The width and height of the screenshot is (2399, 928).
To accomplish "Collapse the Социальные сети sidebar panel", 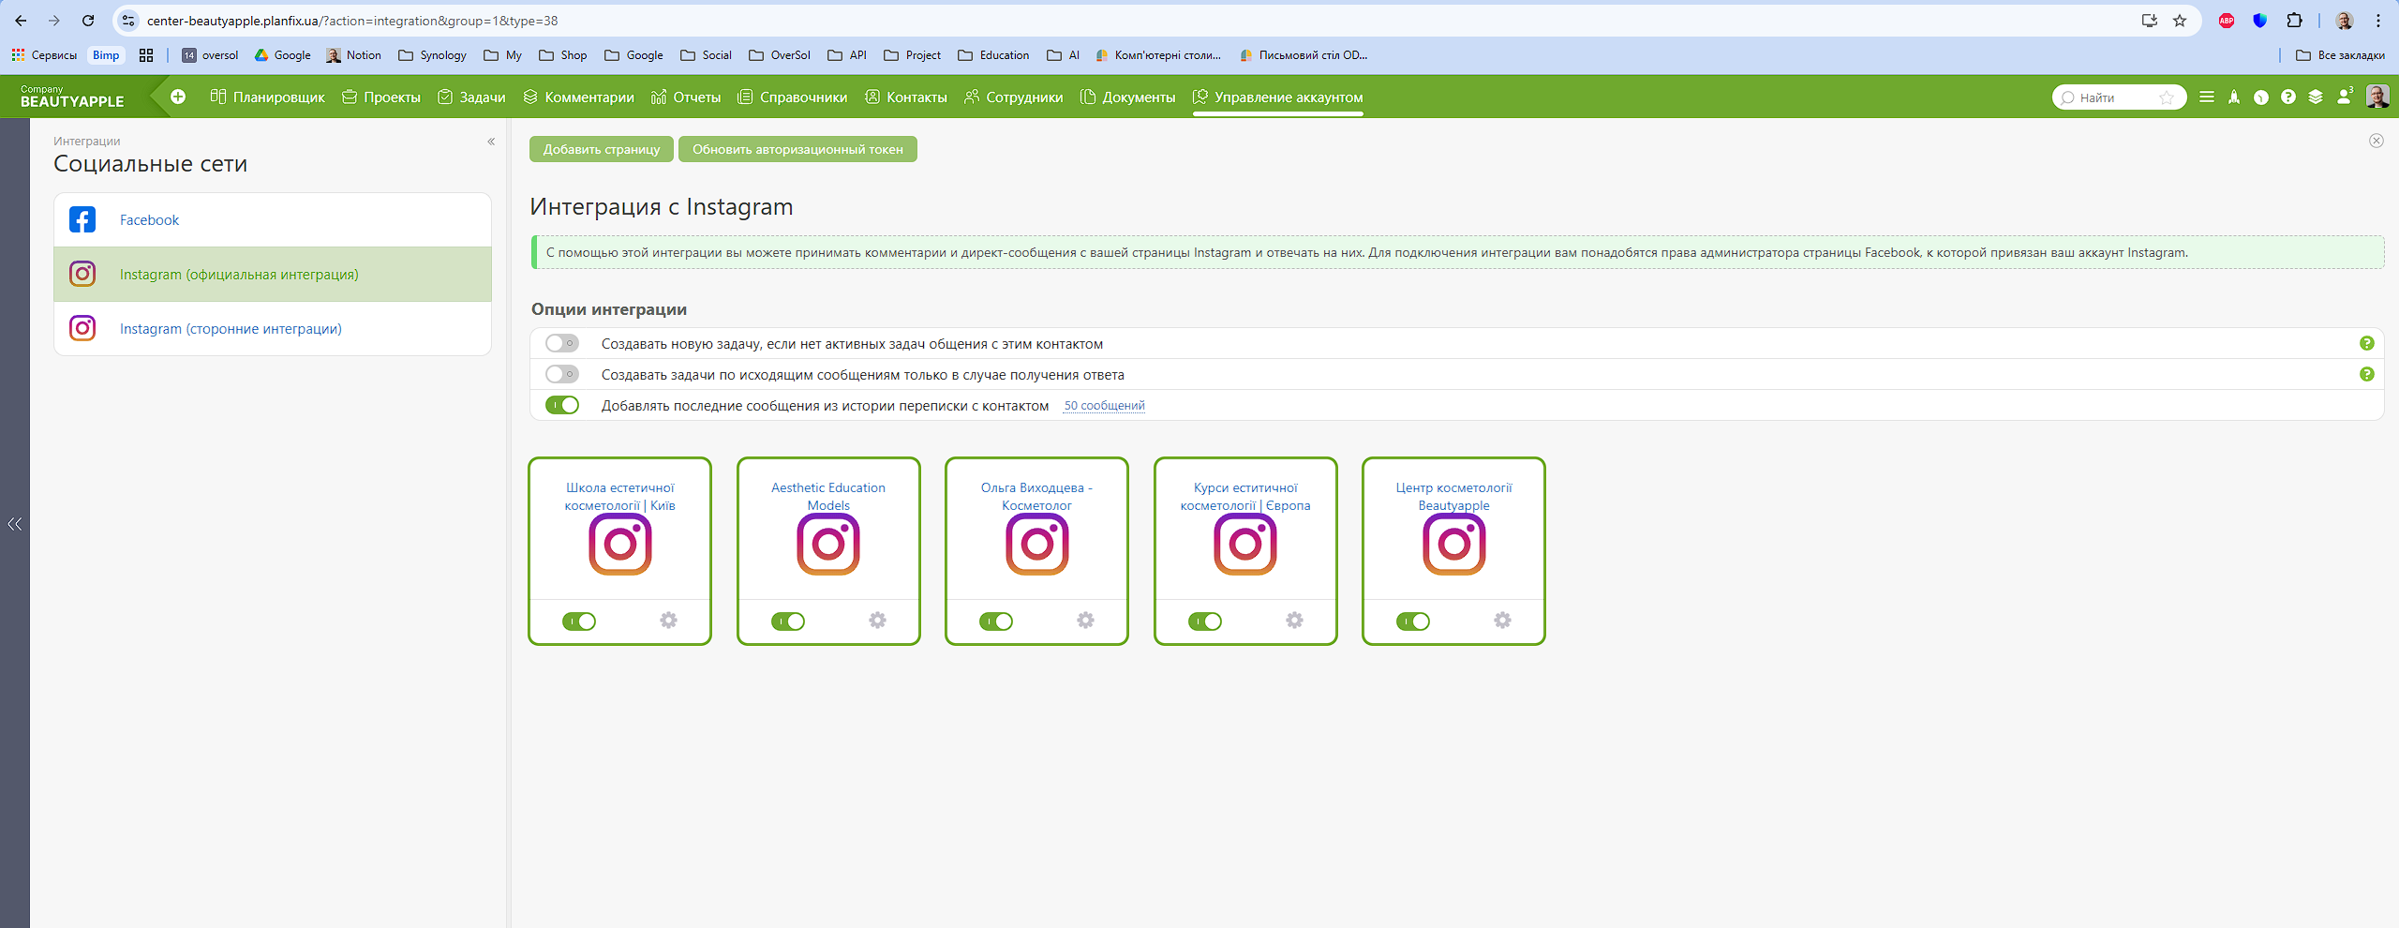I will (491, 142).
